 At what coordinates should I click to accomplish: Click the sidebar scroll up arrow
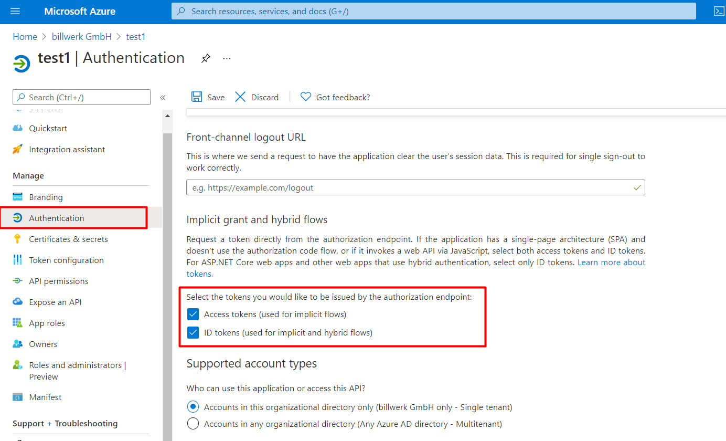click(168, 116)
